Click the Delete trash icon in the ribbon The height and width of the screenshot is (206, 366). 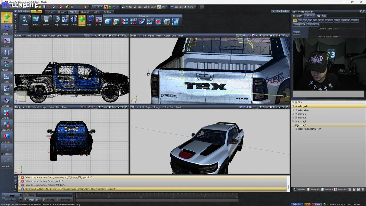click(x=46, y=21)
